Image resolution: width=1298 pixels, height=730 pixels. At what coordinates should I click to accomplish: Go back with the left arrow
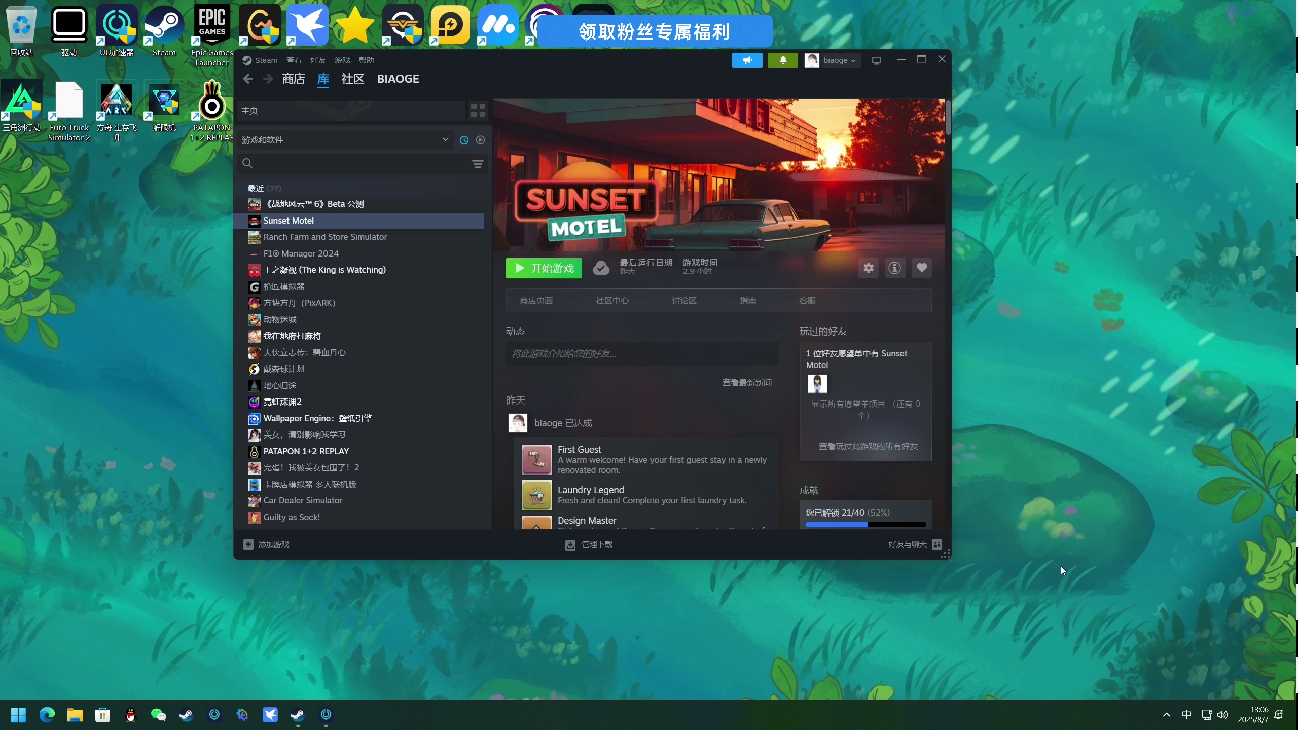click(x=247, y=79)
